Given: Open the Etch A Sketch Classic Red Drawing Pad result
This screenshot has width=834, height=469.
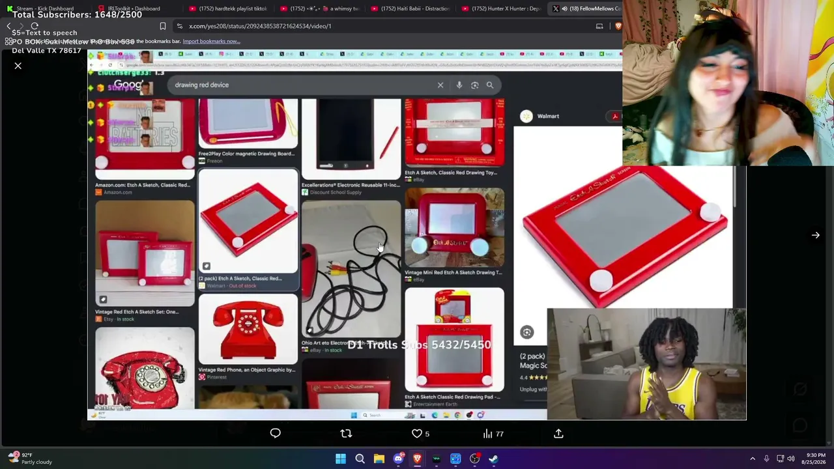Looking at the screenshot, I should point(454,348).
